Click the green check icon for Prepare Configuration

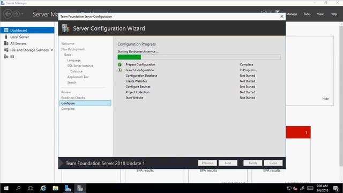120,64
